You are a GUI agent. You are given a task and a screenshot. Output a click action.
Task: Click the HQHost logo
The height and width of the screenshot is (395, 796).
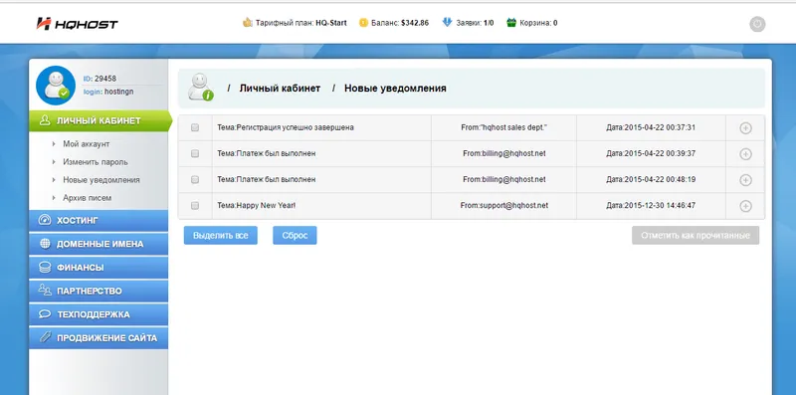77,23
